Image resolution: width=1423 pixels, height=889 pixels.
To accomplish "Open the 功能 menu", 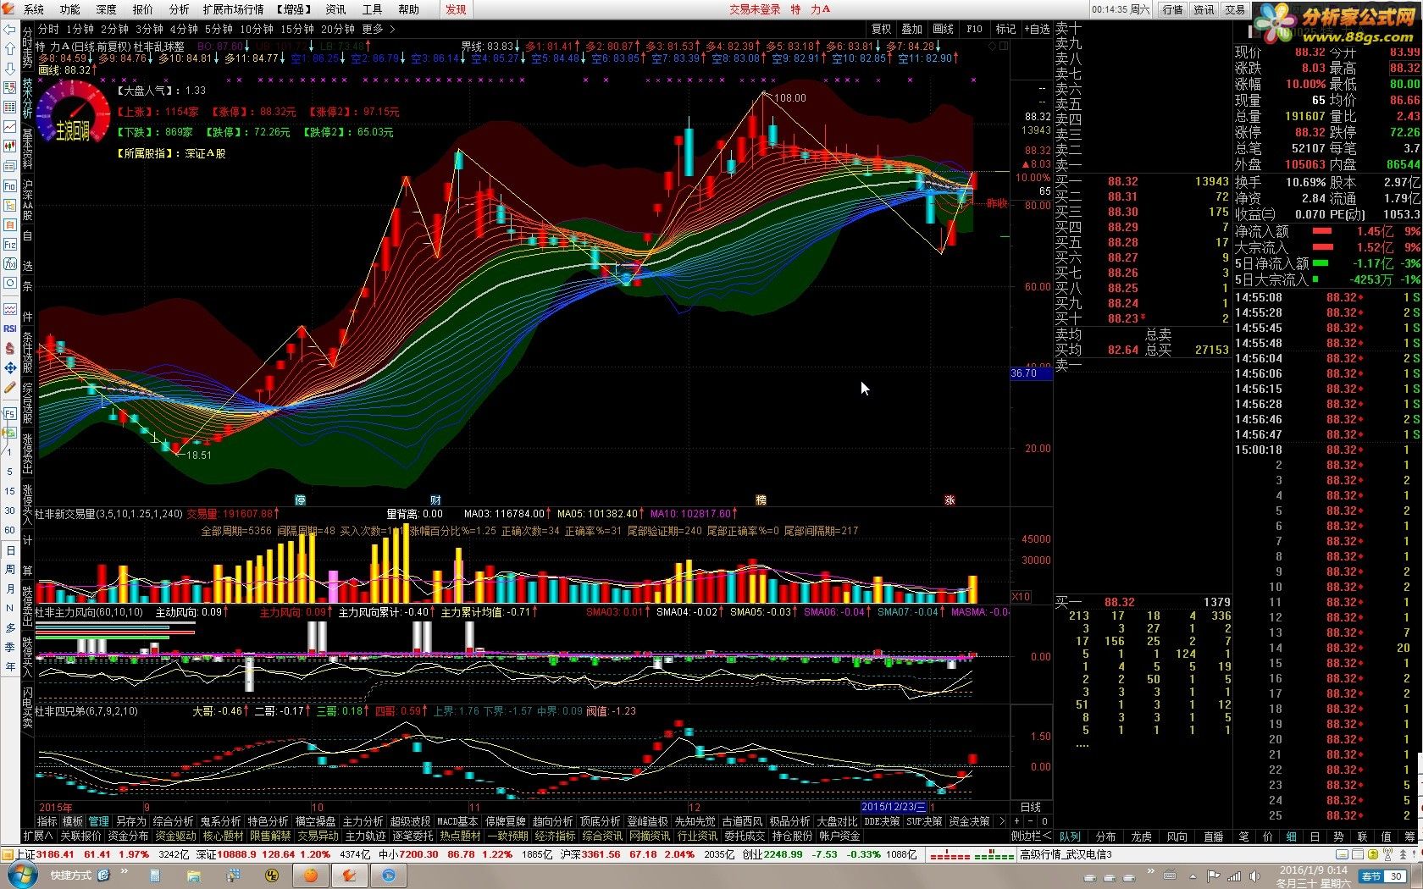I will pyautogui.click(x=70, y=9).
